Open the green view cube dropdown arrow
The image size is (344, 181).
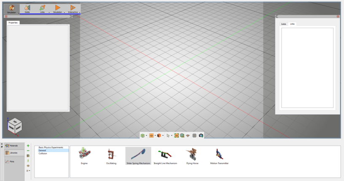[146, 136]
